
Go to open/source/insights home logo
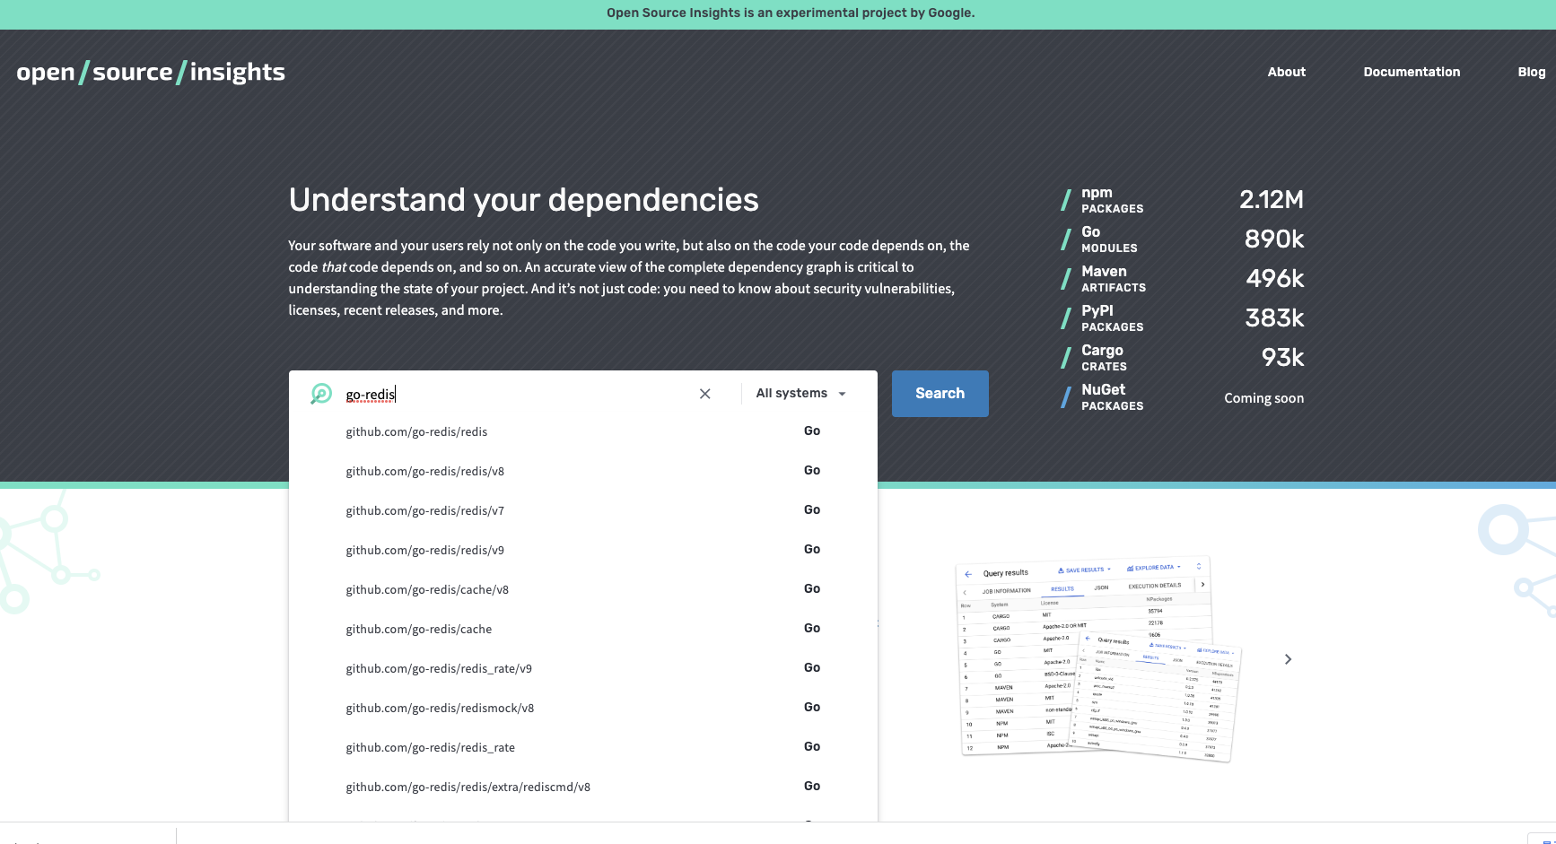(151, 72)
